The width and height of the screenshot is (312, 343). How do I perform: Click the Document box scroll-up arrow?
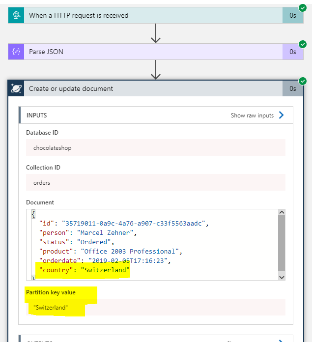[282, 213]
